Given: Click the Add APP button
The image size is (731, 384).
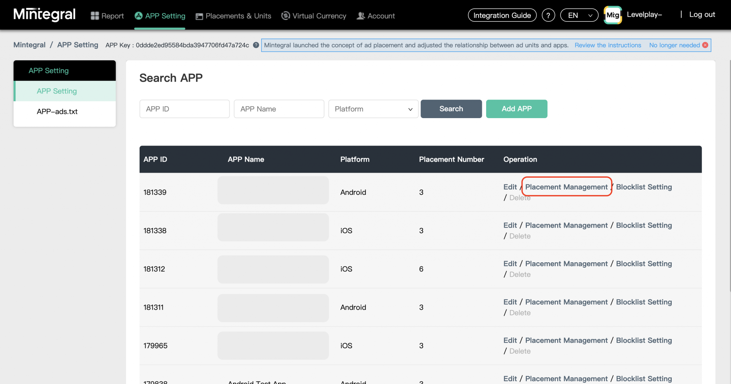Looking at the screenshot, I should (516, 109).
